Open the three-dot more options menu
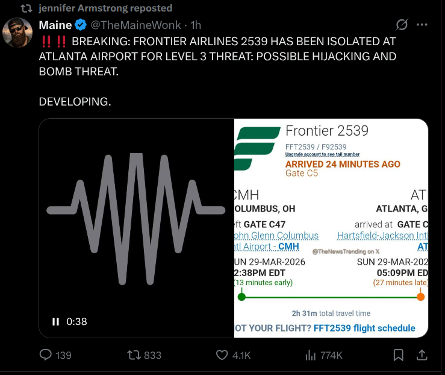The width and height of the screenshot is (445, 375). coord(422,25)
